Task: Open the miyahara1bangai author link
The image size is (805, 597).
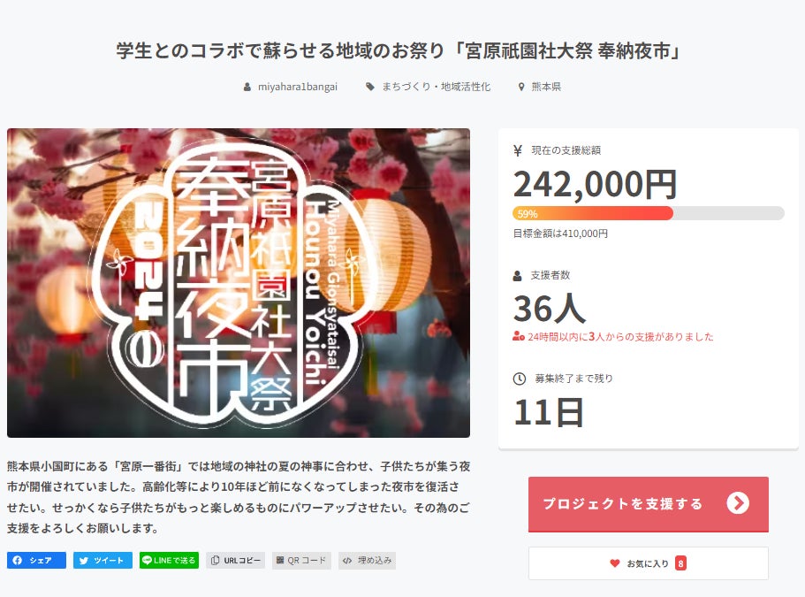Action: click(x=297, y=87)
